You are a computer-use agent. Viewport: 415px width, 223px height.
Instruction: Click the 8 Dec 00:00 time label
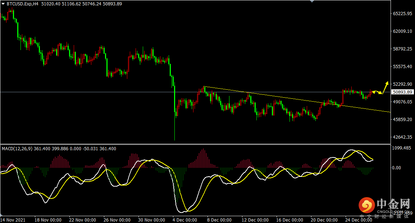click(x=219, y=220)
